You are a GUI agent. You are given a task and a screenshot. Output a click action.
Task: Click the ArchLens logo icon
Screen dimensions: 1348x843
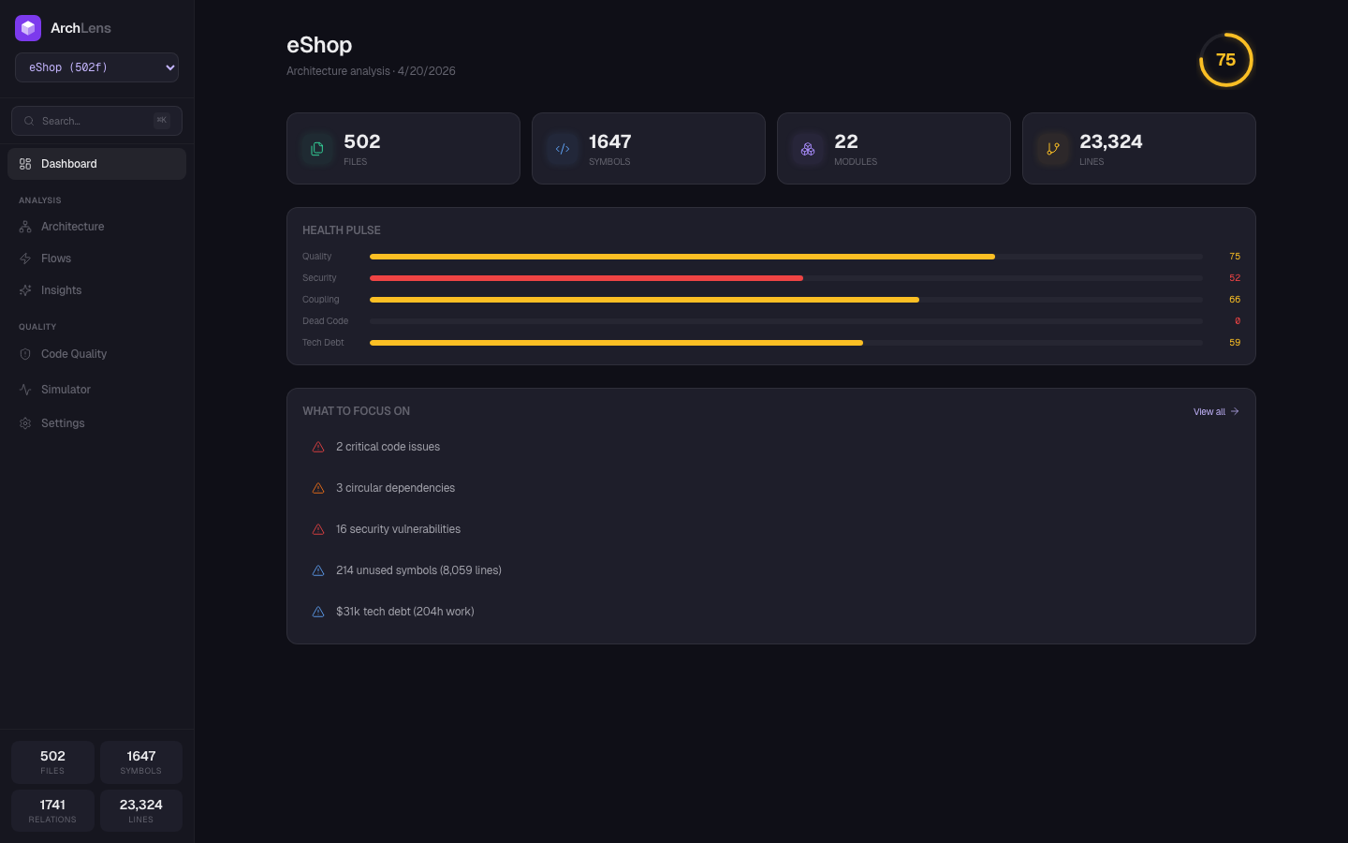[x=27, y=27]
